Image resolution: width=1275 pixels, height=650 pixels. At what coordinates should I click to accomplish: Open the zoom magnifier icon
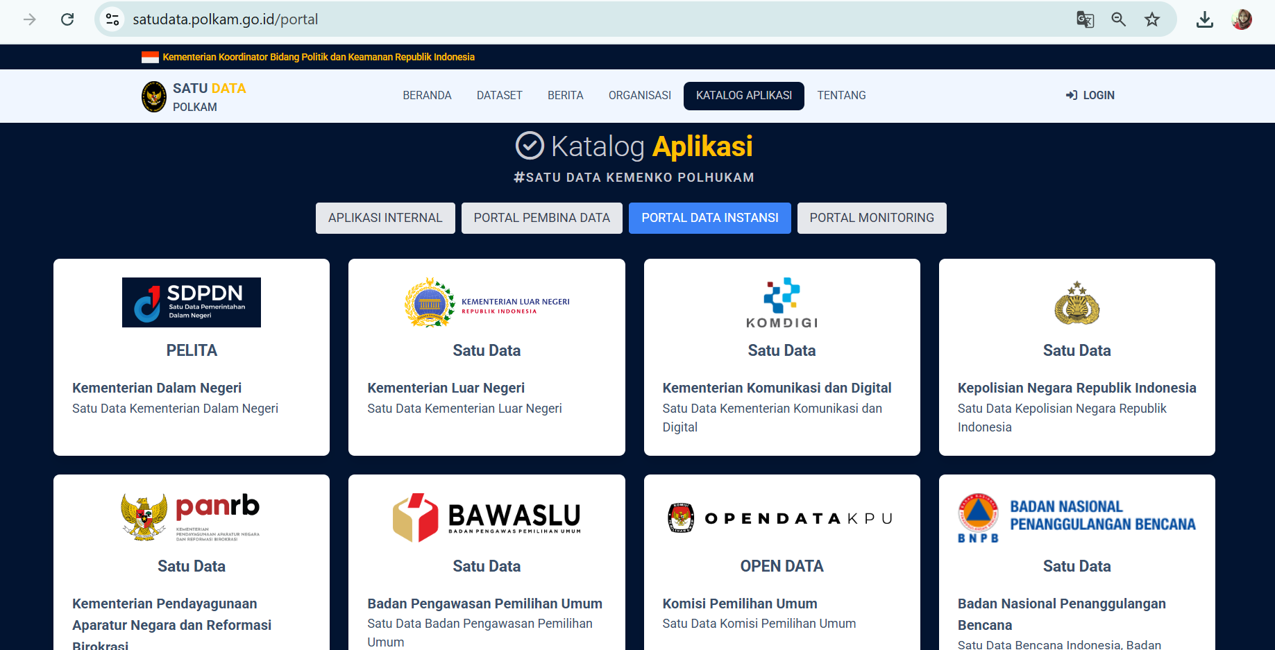[1118, 19]
